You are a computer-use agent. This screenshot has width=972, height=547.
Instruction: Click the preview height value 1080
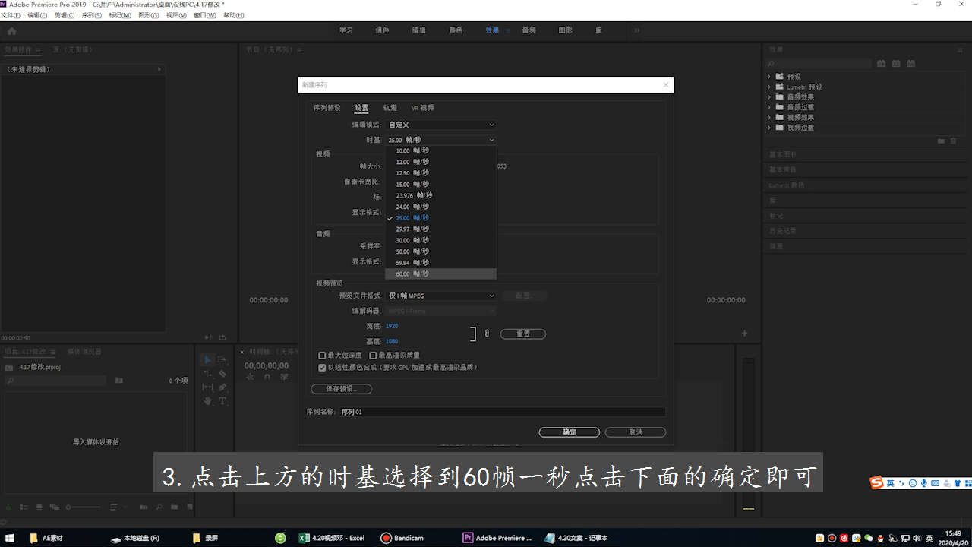(x=392, y=341)
